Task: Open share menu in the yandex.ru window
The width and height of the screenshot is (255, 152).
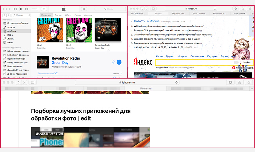Action: 243,9
